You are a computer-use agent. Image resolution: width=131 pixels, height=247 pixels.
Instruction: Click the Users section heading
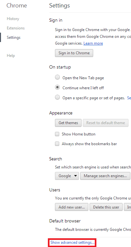click(55, 190)
